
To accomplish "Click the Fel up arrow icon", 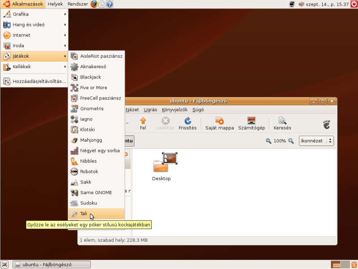I will pyautogui.click(x=143, y=123).
